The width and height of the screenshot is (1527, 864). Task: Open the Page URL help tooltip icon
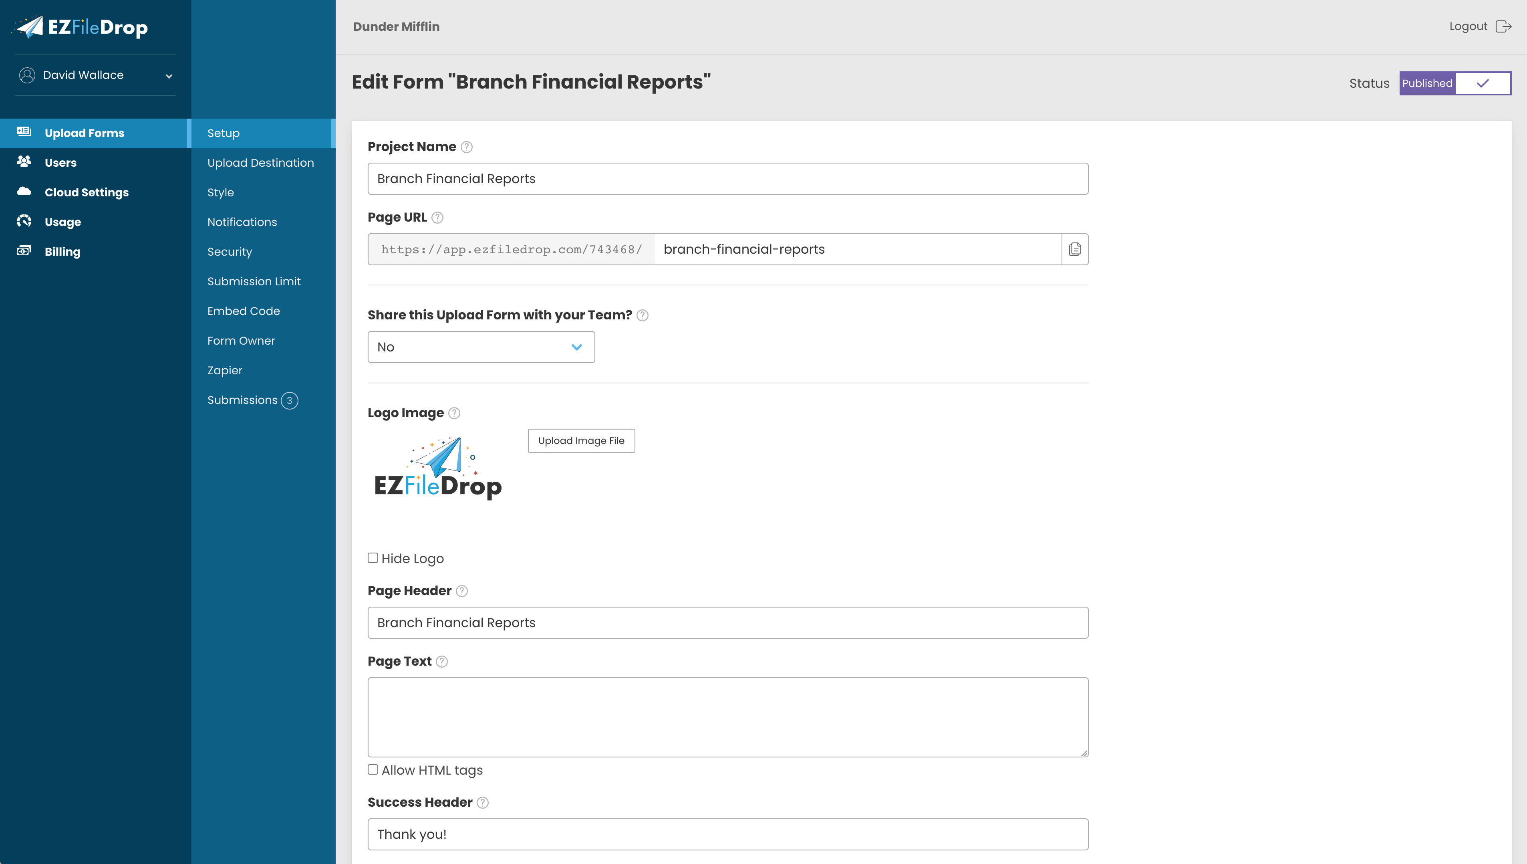point(438,217)
